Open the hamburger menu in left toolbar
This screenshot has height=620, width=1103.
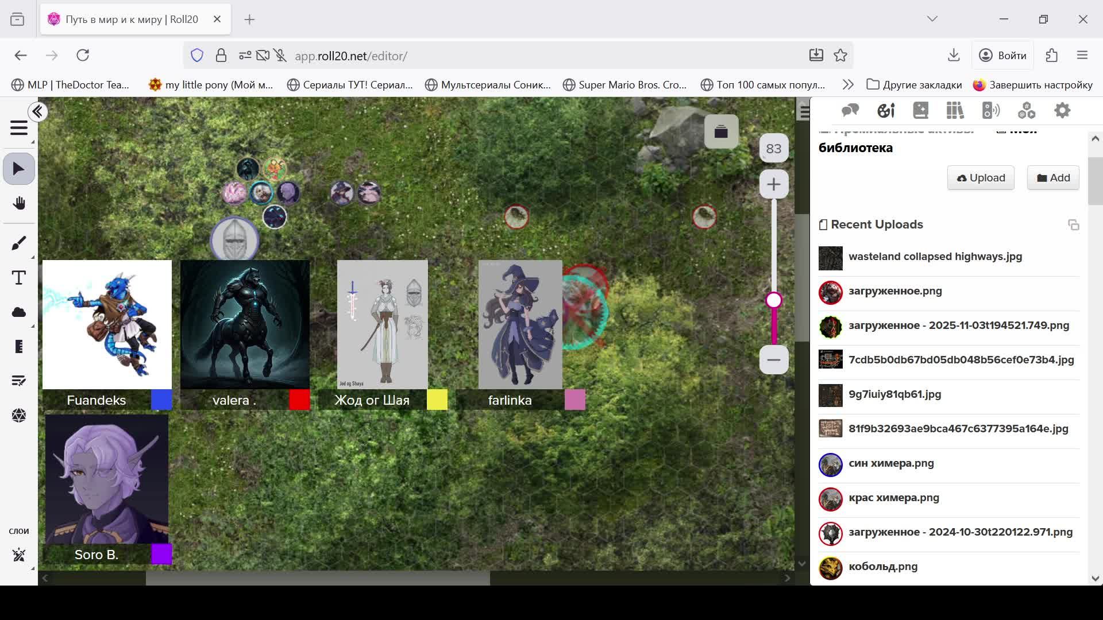tap(19, 128)
